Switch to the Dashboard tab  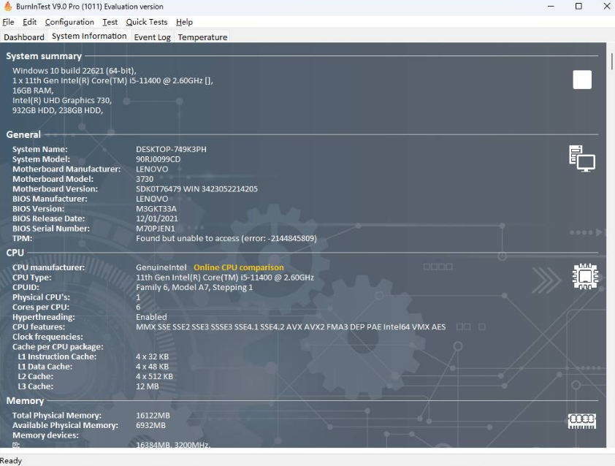point(24,37)
